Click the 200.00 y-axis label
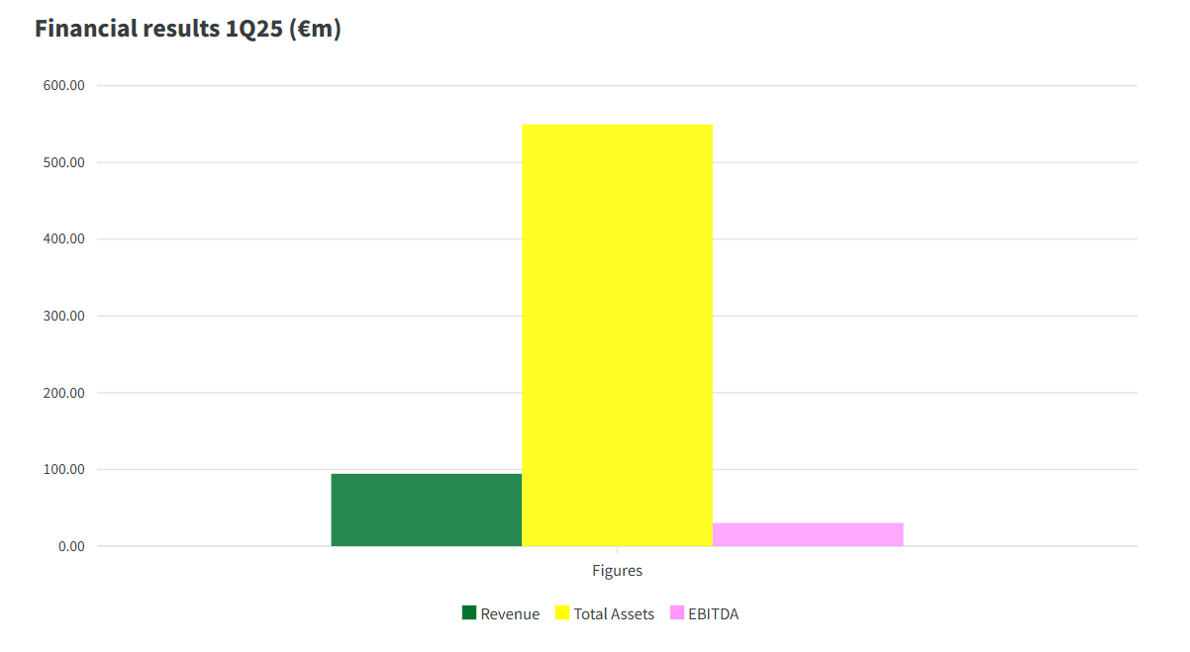 pos(64,393)
